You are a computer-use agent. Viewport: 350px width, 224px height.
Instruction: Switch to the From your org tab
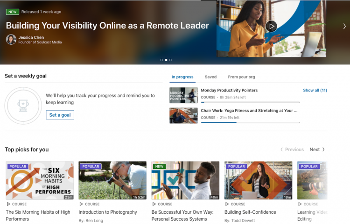point(241,77)
